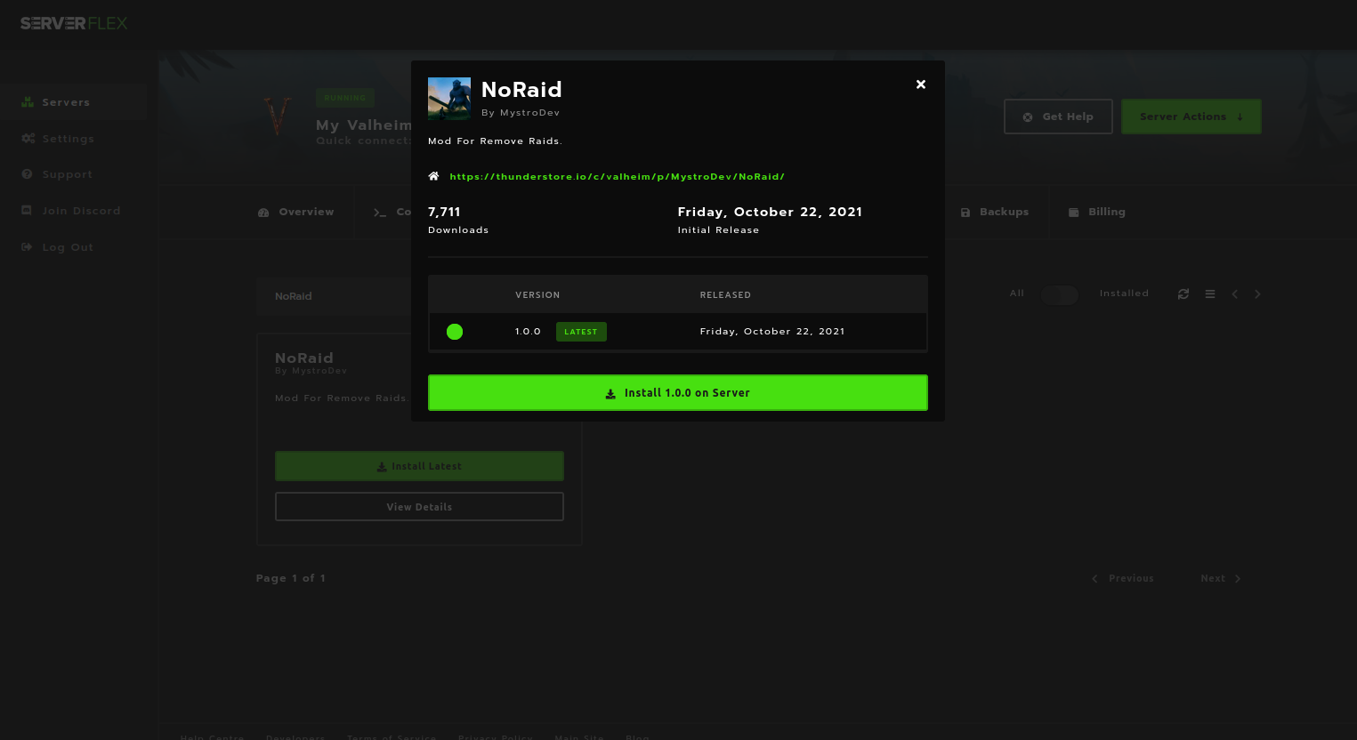Screen dimensions: 1357x740
Task: Click the VERSION column header
Action: tap(537, 295)
